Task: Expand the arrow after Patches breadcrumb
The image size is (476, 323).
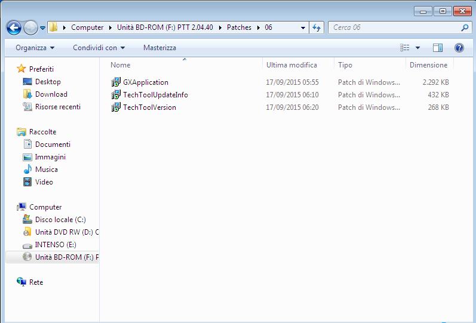Action: pyautogui.click(x=259, y=27)
